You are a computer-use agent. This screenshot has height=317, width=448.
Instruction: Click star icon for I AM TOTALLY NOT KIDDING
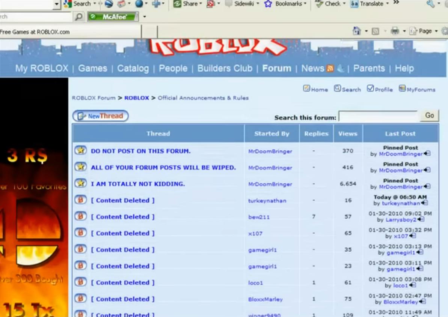81,183
